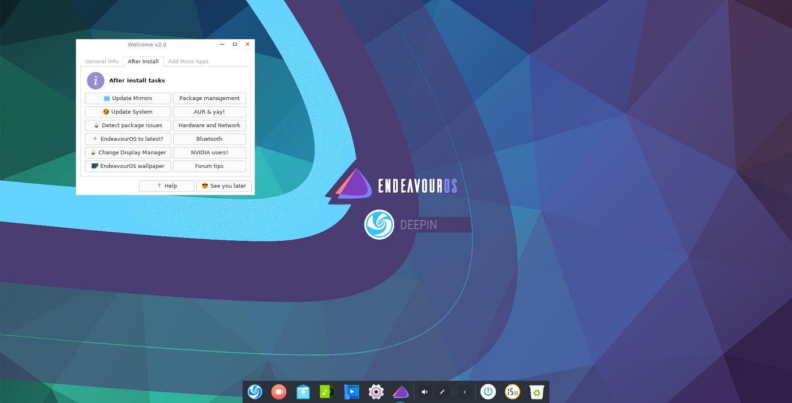Click the EndeavourOS launcher icon in the dock
Viewport: 792px width, 403px height.
coord(400,391)
